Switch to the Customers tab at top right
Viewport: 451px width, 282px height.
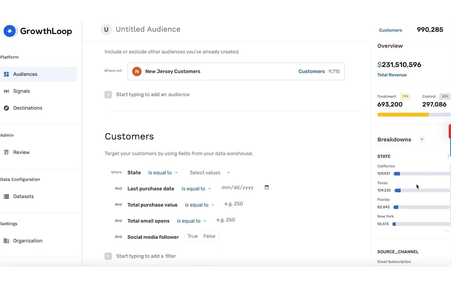coord(390,30)
